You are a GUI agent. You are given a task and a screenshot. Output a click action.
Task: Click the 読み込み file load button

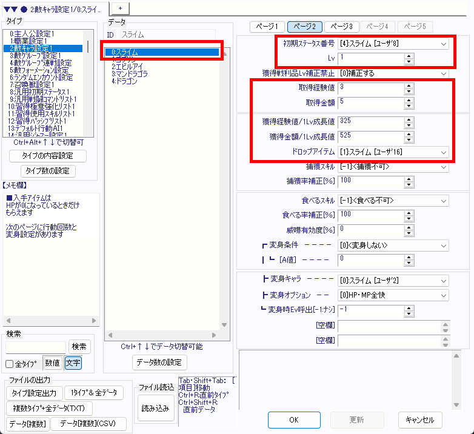pos(155,409)
